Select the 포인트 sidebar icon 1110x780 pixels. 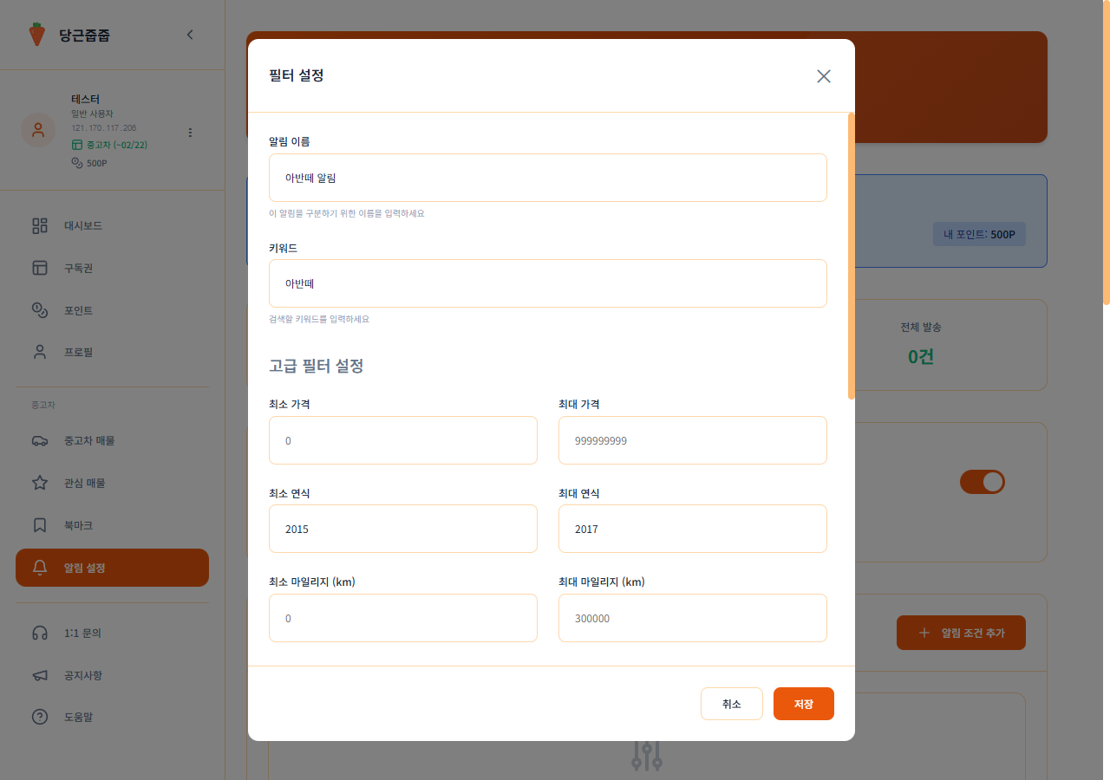click(39, 309)
